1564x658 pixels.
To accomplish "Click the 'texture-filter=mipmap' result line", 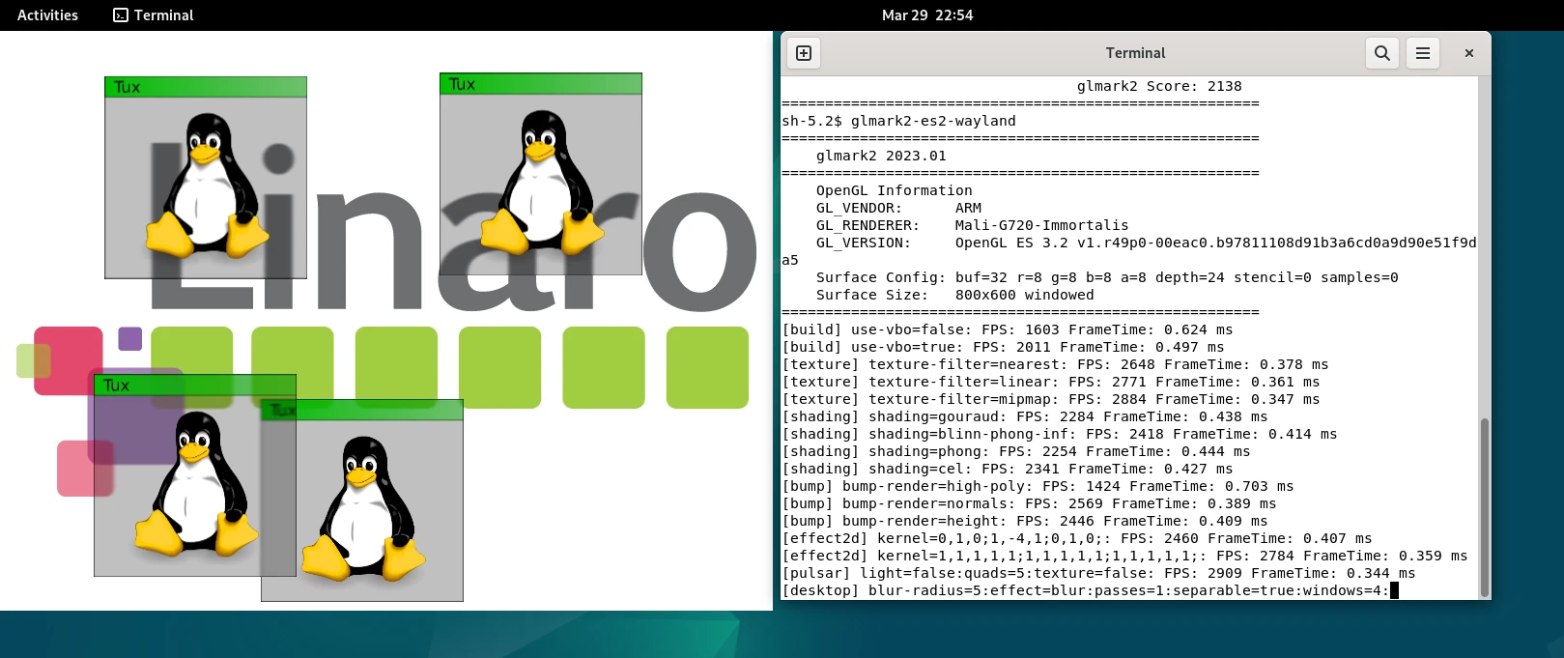I will (x=1051, y=399).
